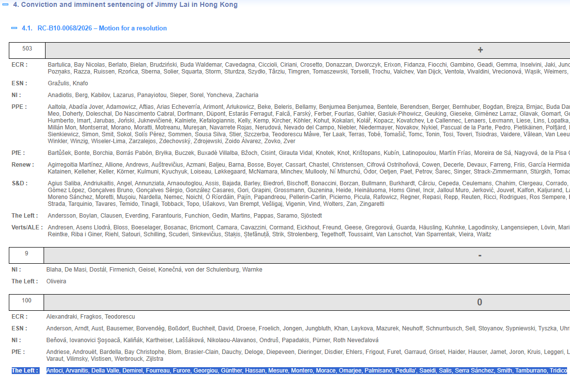Click the name 'Waitz' ending Verts/ALE list
This screenshot has width=570, height=375.
(484, 234)
